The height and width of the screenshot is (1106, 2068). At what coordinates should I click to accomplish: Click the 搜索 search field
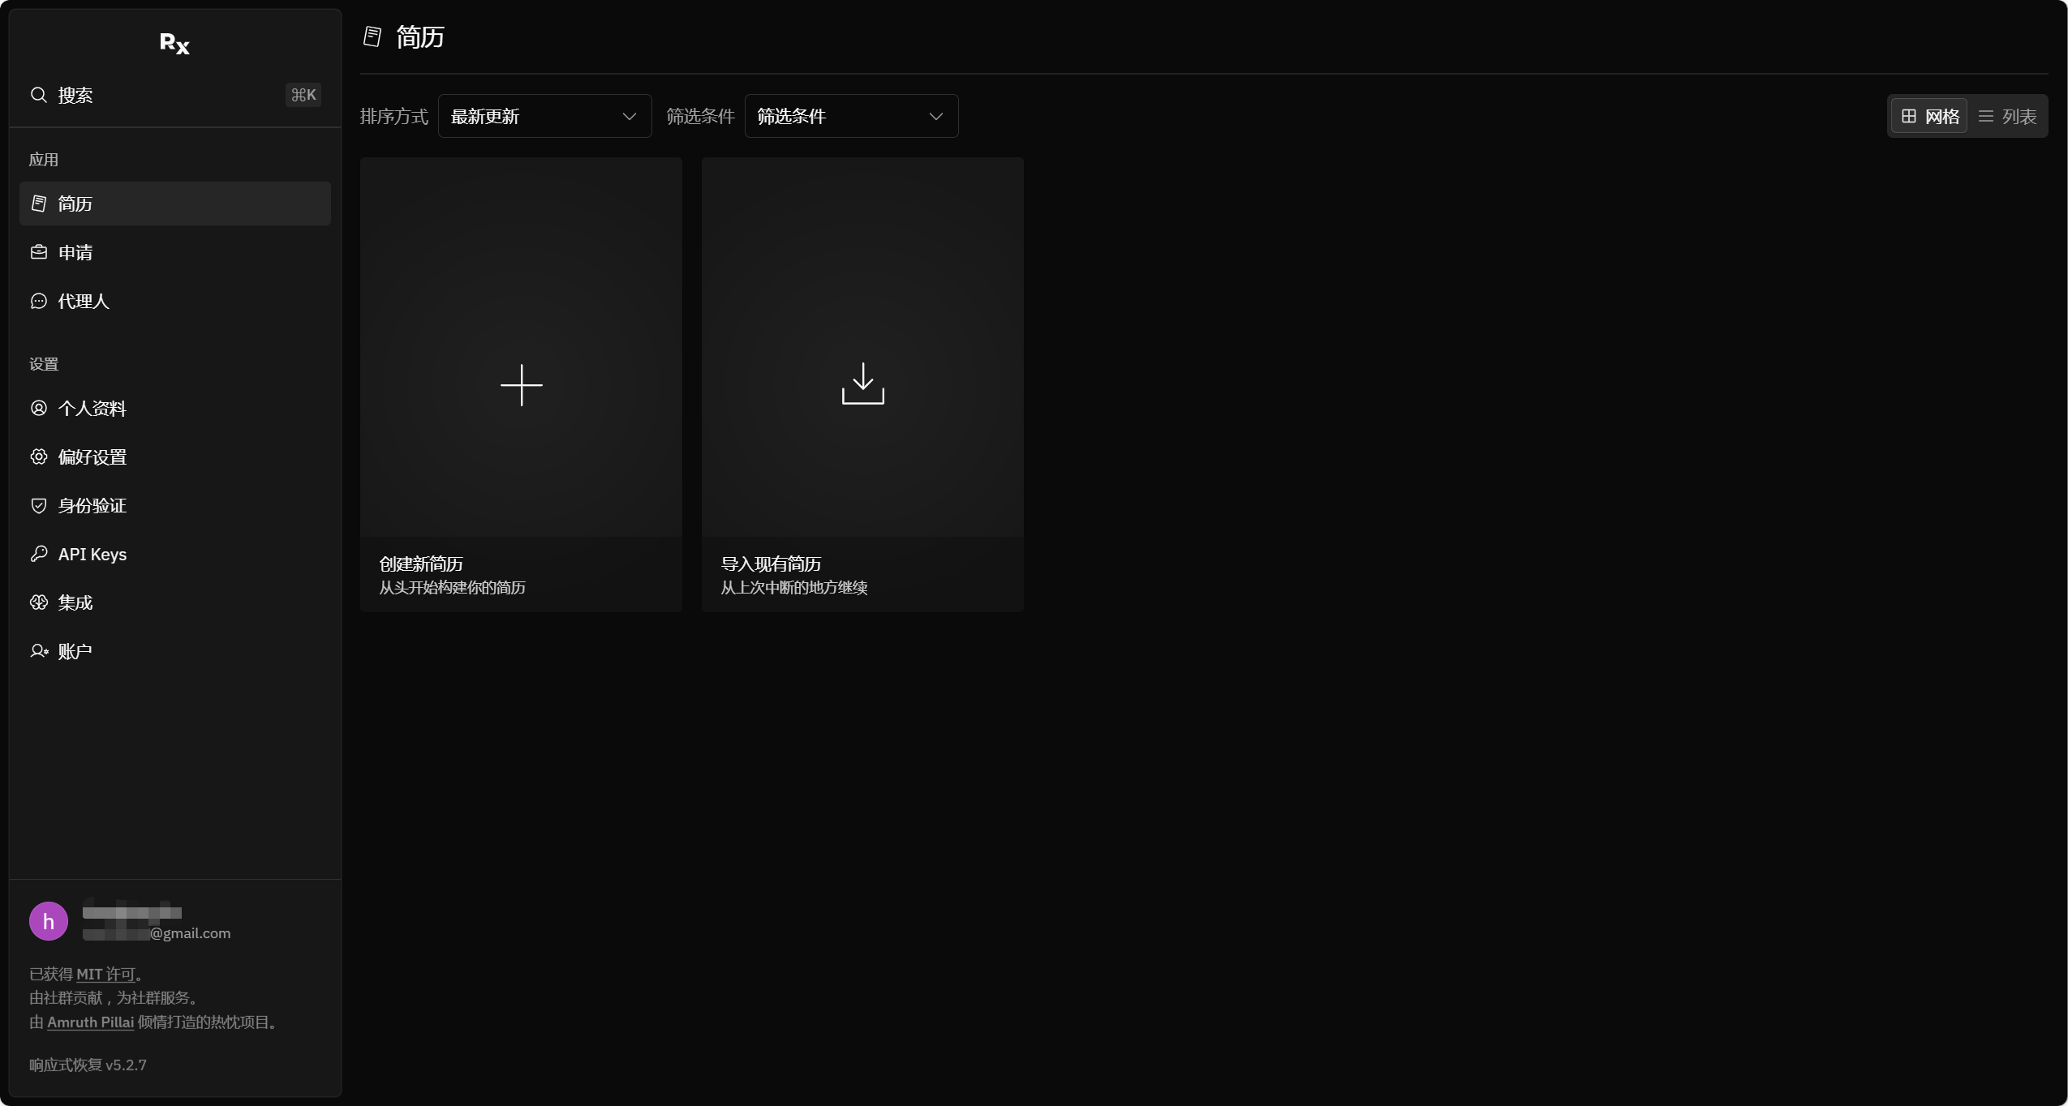click(x=174, y=95)
